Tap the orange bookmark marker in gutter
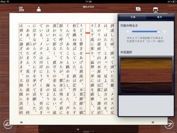Viewport: 177px width, 133px height. pyautogui.click(x=88, y=33)
